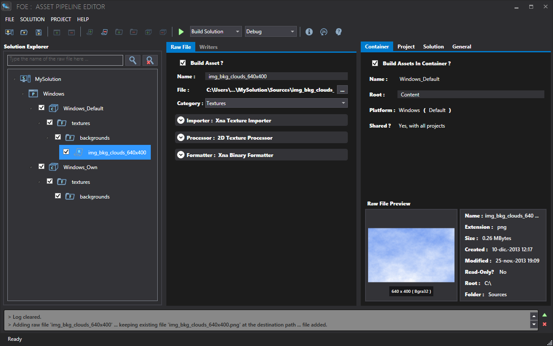This screenshot has width=553, height=346.
Task: Click the remove project toolbar icon
Action: (71, 32)
